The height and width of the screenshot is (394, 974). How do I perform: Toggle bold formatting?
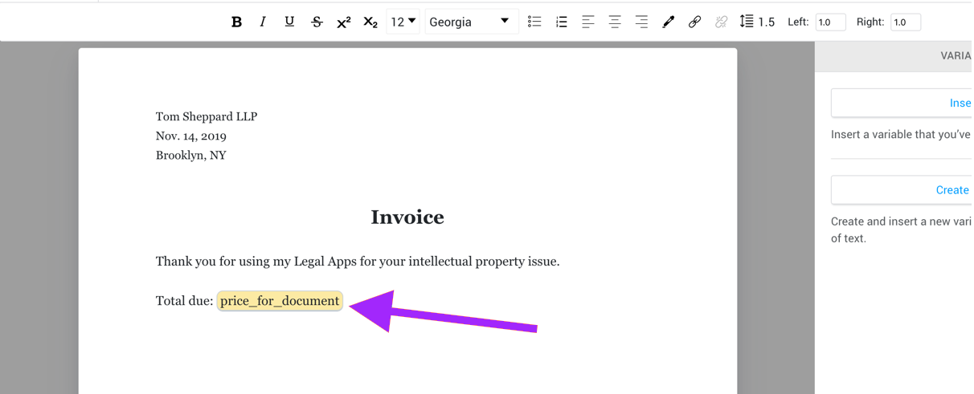pyautogui.click(x=236, y=22)
